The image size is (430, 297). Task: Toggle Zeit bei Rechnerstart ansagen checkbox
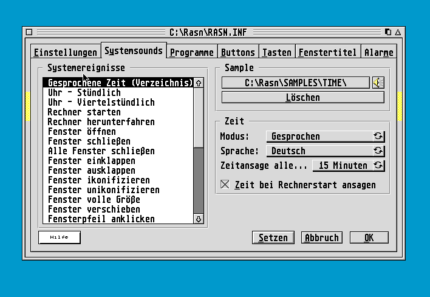click(225, 185)
